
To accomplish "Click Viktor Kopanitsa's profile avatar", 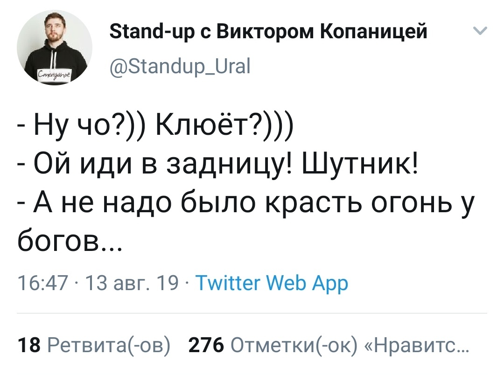I will pos(55,48).
